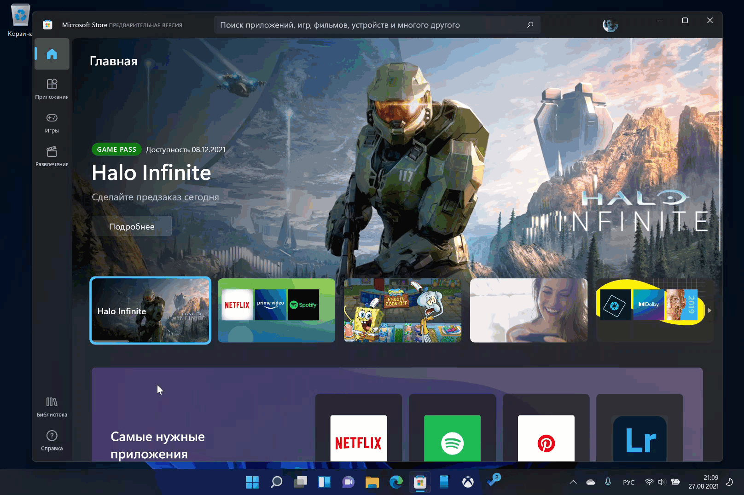The width and height of the screenshot is (744, 495).
Task: Launch Microsoft Edge from taskbar
Action: click(396, 482)
